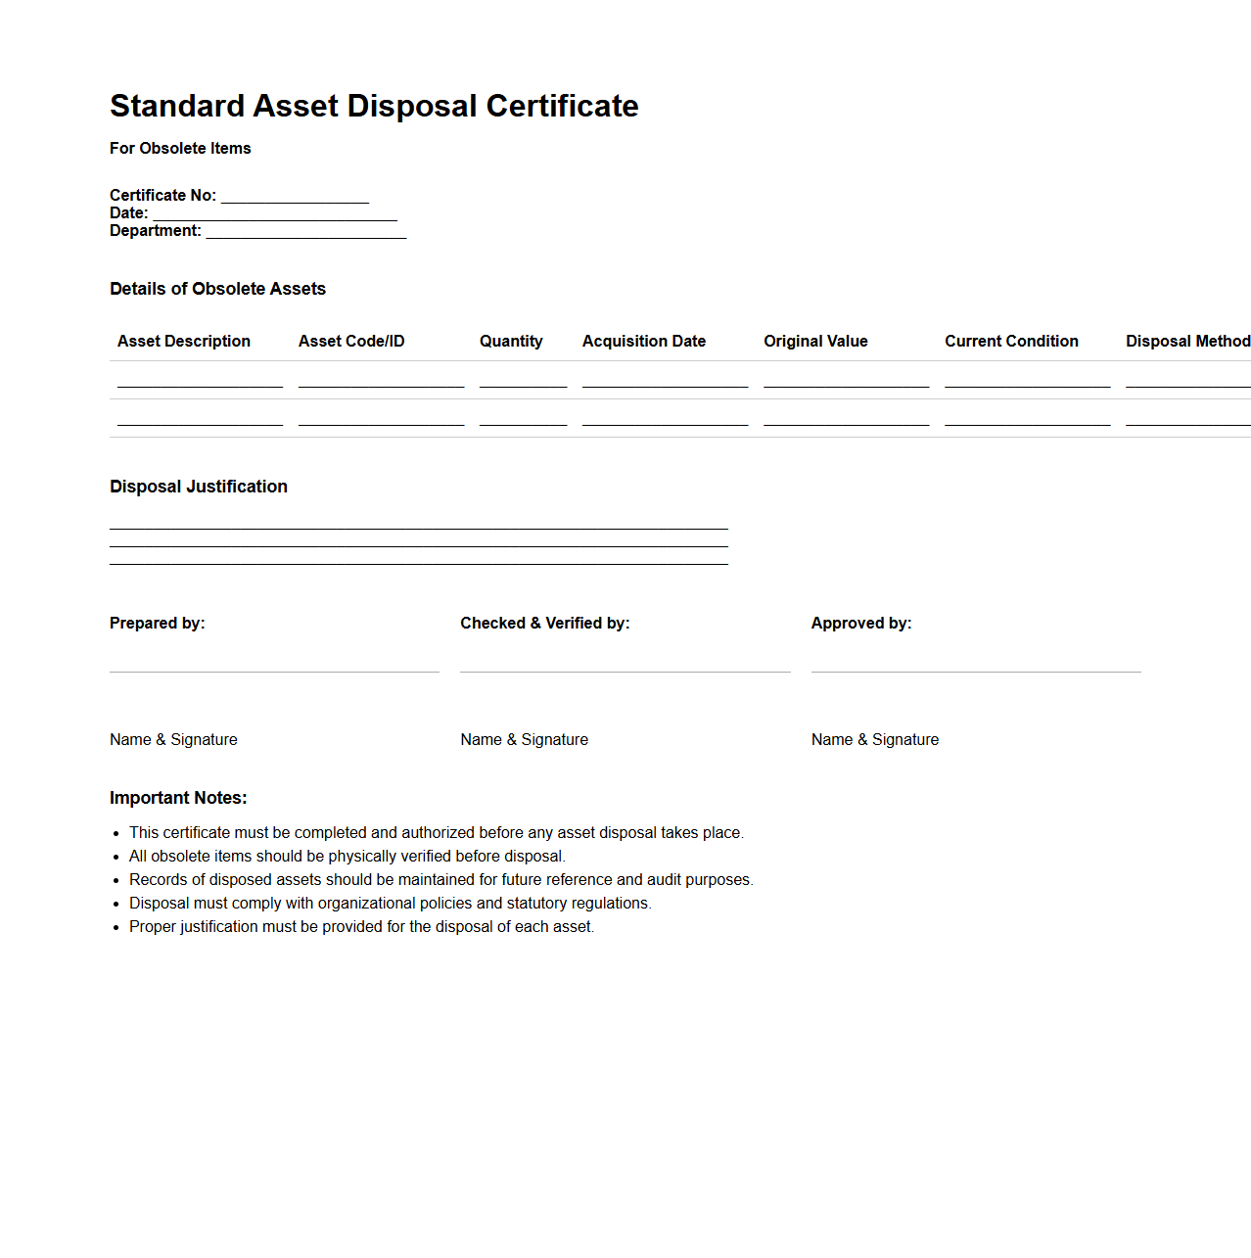Click the Important Notes heading
Screen dimensions: 1251x1258
(178, 798)
